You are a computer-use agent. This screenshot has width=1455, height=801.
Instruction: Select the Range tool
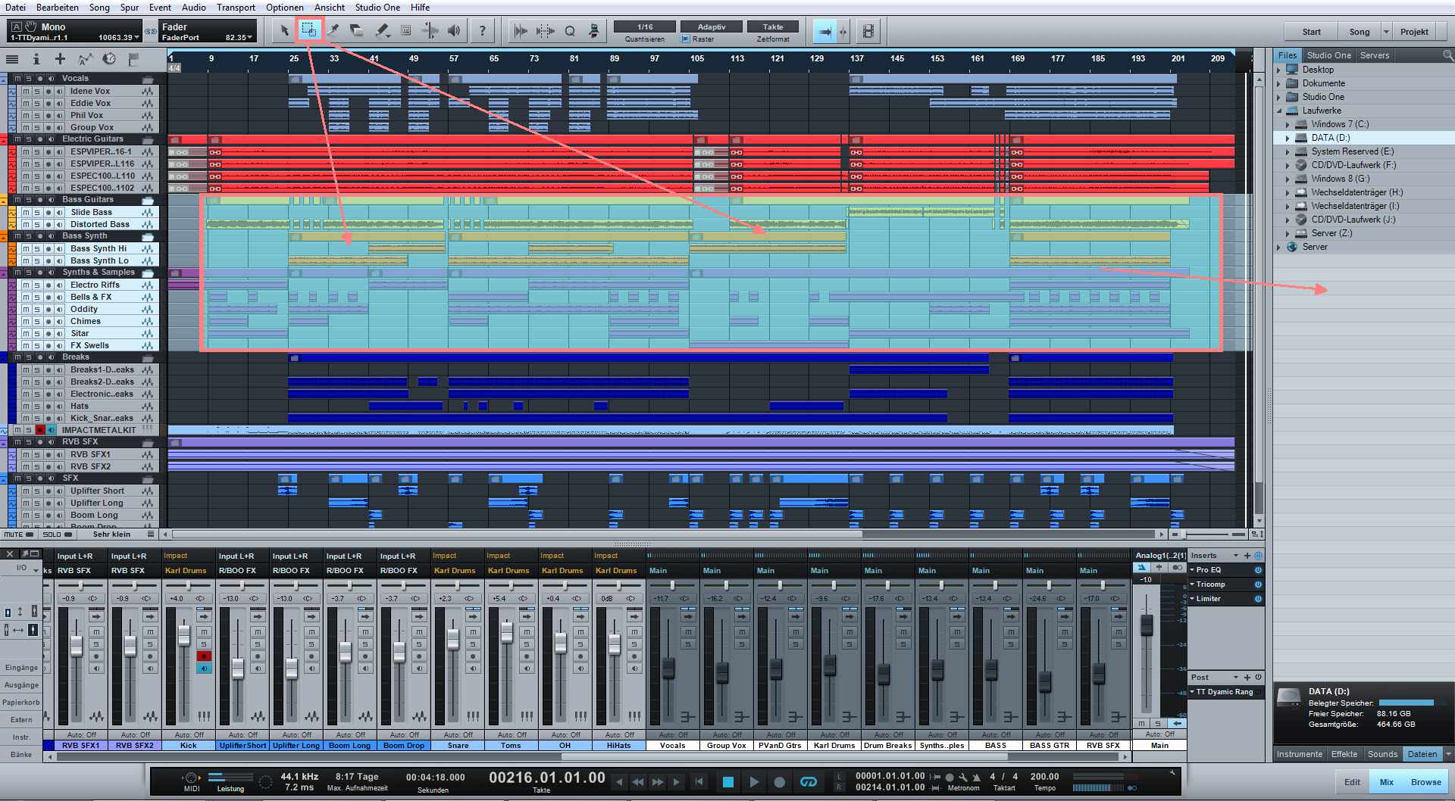[308, 30]
